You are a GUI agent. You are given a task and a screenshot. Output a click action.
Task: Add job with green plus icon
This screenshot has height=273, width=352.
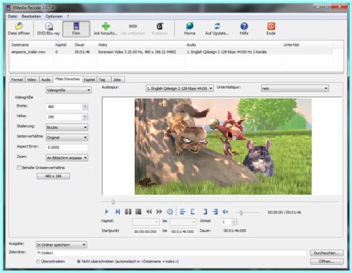(106, 26)
